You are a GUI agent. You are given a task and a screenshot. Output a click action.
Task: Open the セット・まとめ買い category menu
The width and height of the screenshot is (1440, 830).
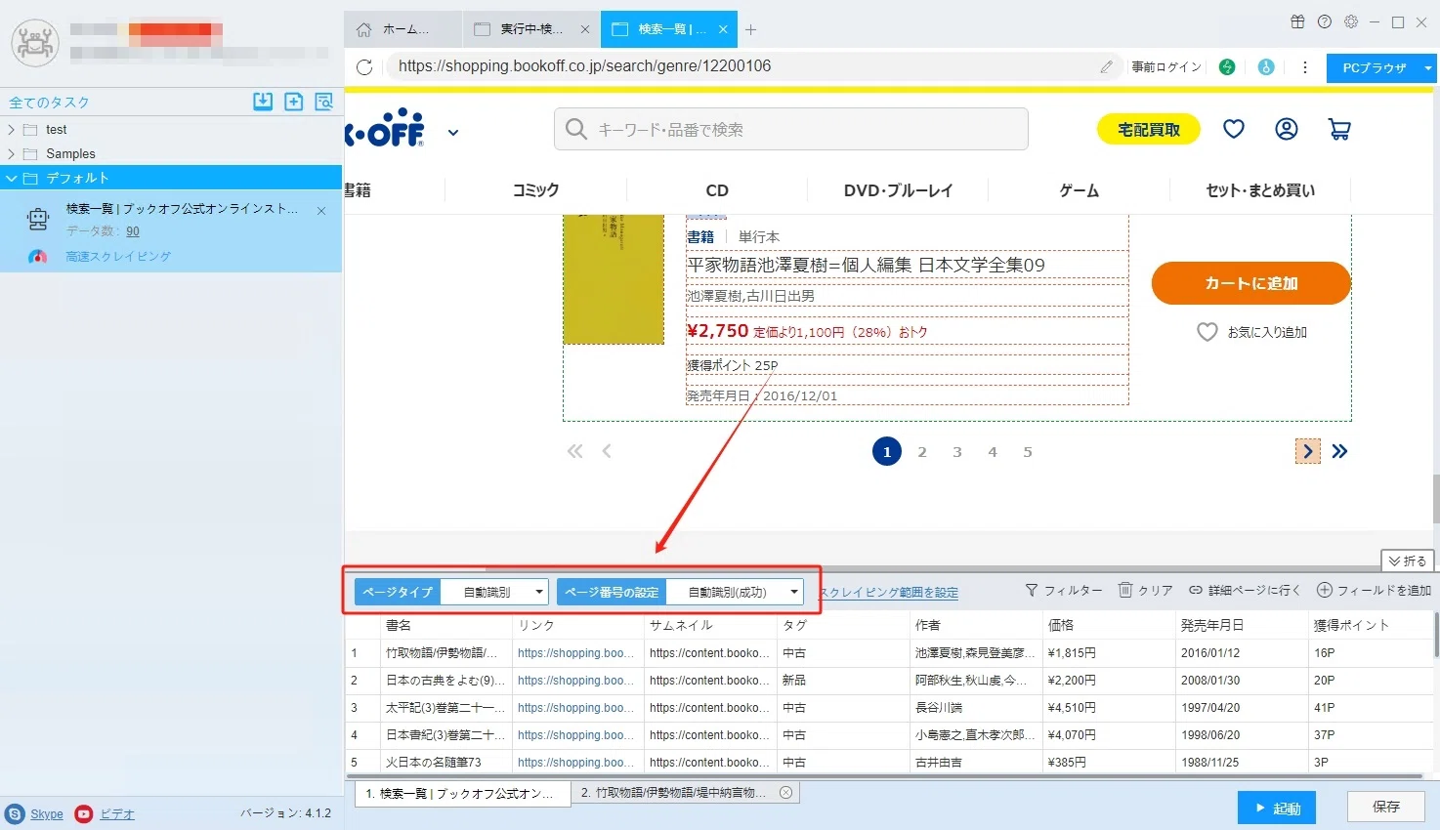1260,190
